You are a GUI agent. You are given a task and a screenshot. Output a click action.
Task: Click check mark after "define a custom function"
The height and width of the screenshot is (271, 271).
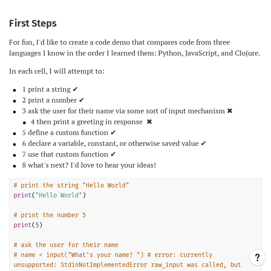click(113, 133)
